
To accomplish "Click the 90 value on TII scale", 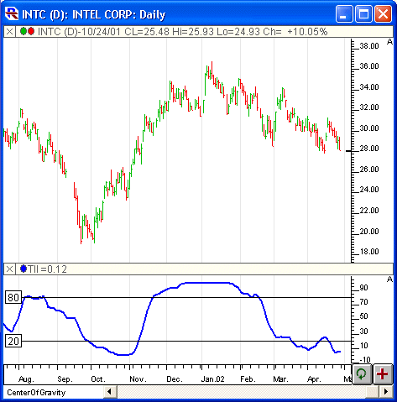I will 363,288.
